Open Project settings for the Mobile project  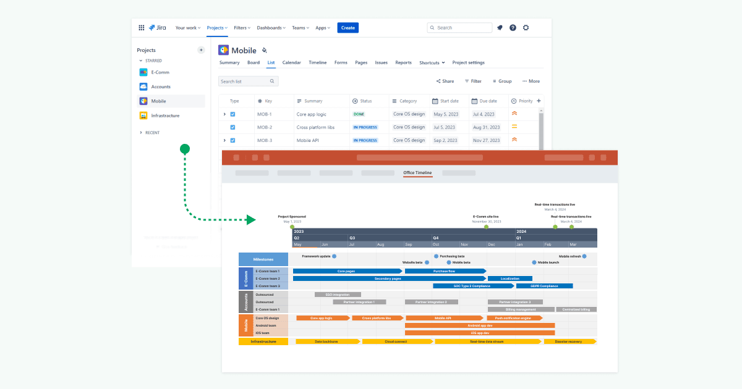467,62
